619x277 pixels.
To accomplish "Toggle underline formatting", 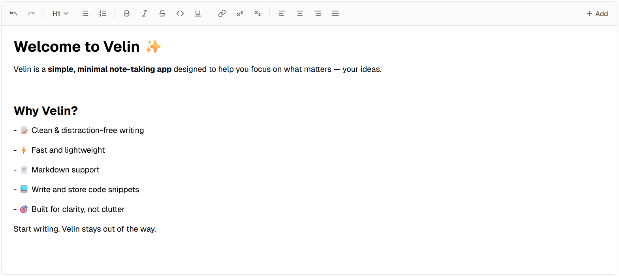I will tap(198, 13).
